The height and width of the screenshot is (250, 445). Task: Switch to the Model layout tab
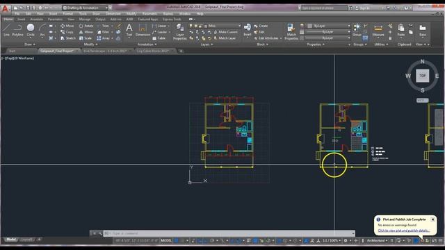11,240
